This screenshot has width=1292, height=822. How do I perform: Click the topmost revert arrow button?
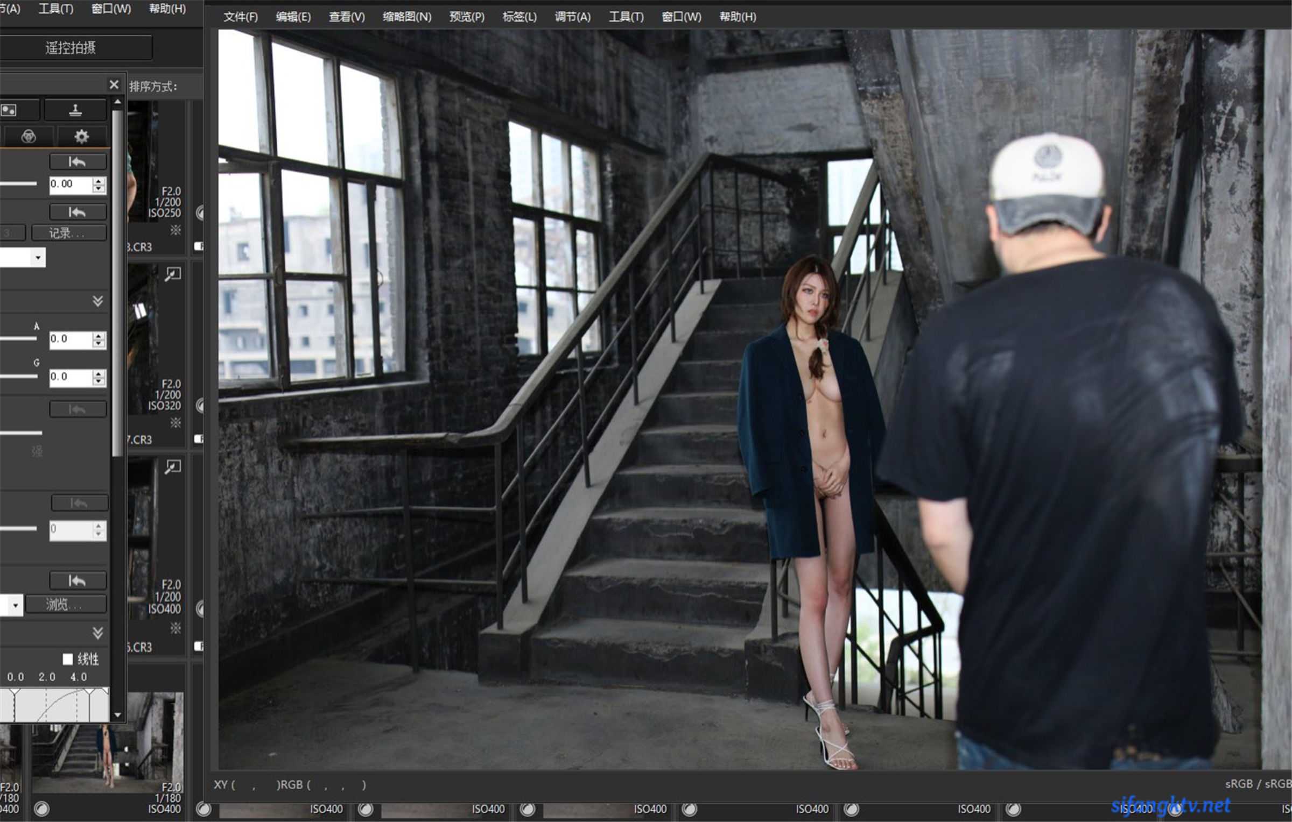coord(78,162)
